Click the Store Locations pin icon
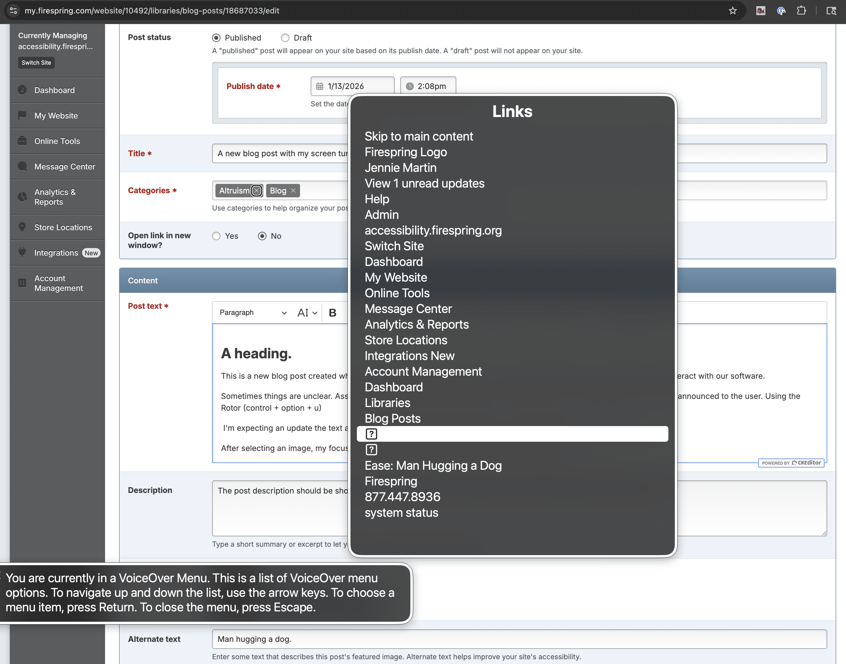 [x=23, y=227]
